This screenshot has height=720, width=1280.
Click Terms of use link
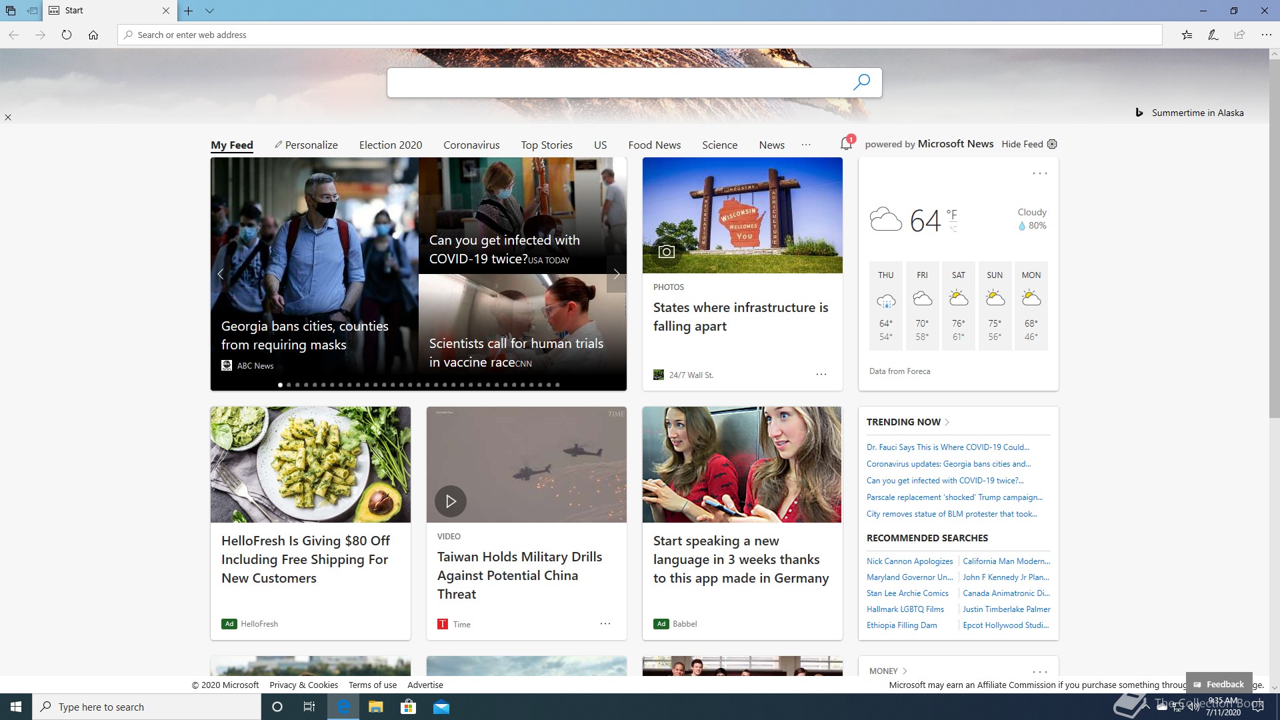point(372,685)
